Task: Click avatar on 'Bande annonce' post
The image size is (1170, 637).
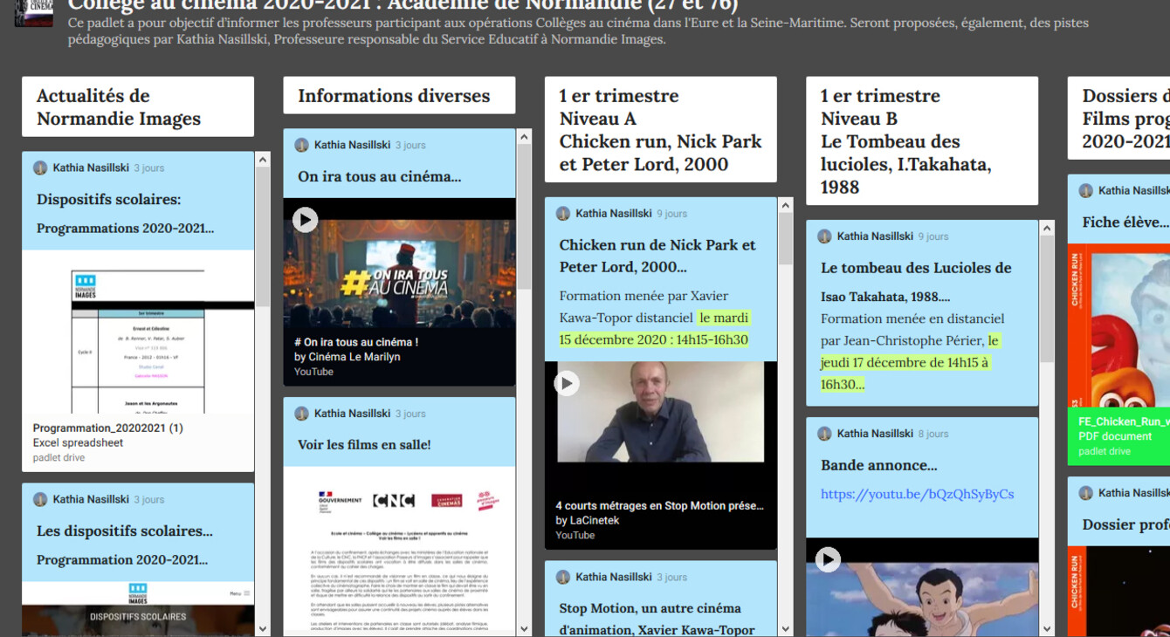Action: 824,434
